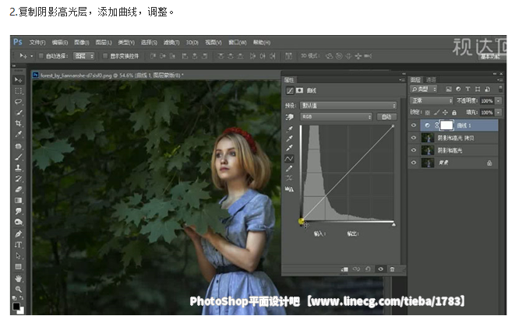Viewport: 508px width, 316px height.
Task: Select the Pen tool
Action: point(18,233)
